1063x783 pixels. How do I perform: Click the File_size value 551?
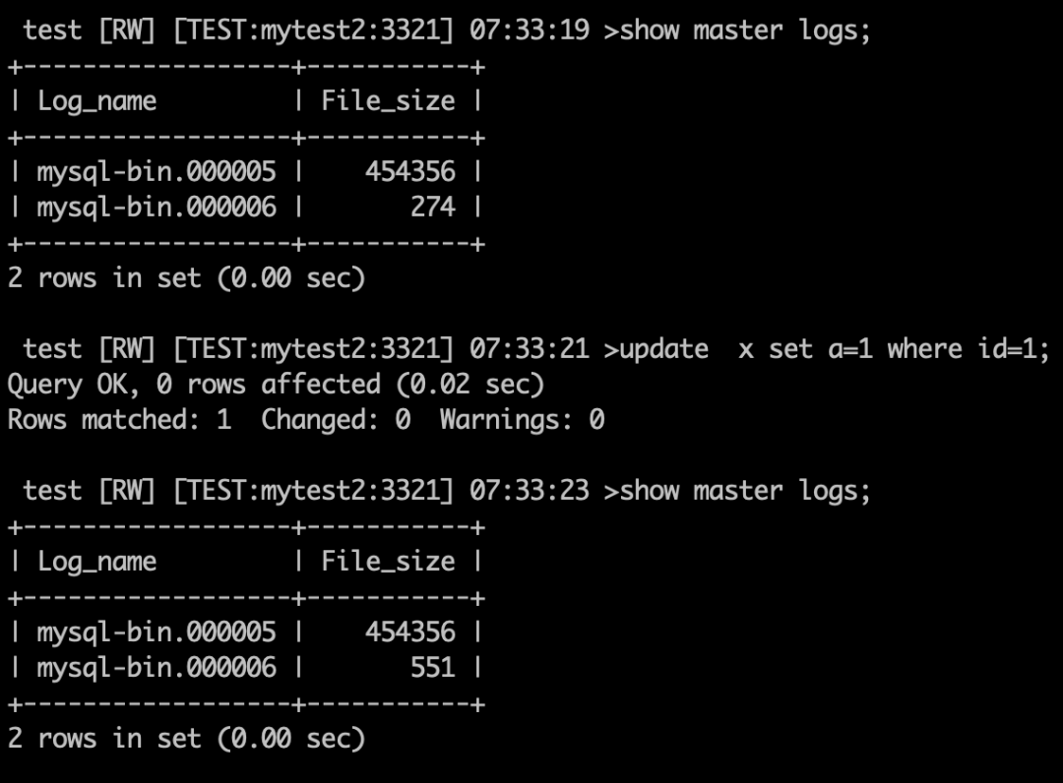tap(433, 668)
